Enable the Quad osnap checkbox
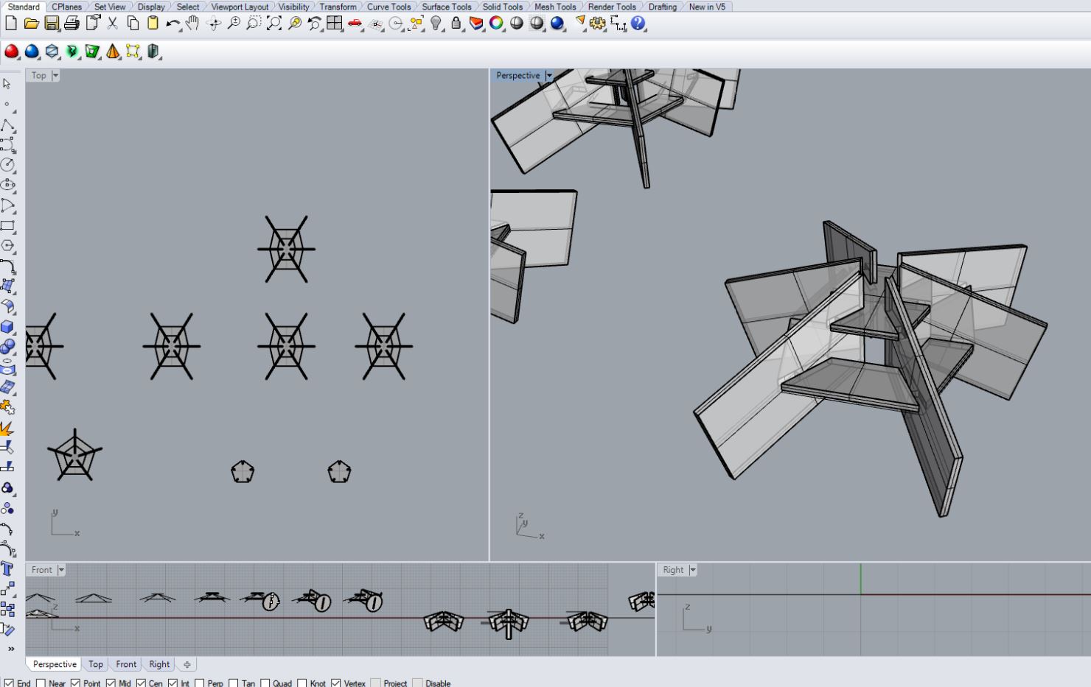 [x=265, y=683]
